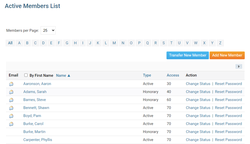
Task: Enable the By First Name checkbox
Action: point(26,75)
